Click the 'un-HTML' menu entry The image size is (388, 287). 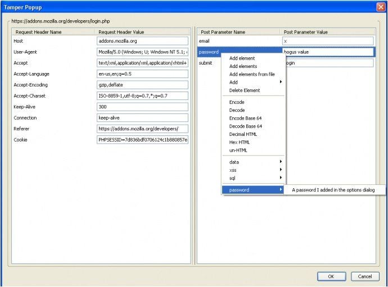click(238, 151)
